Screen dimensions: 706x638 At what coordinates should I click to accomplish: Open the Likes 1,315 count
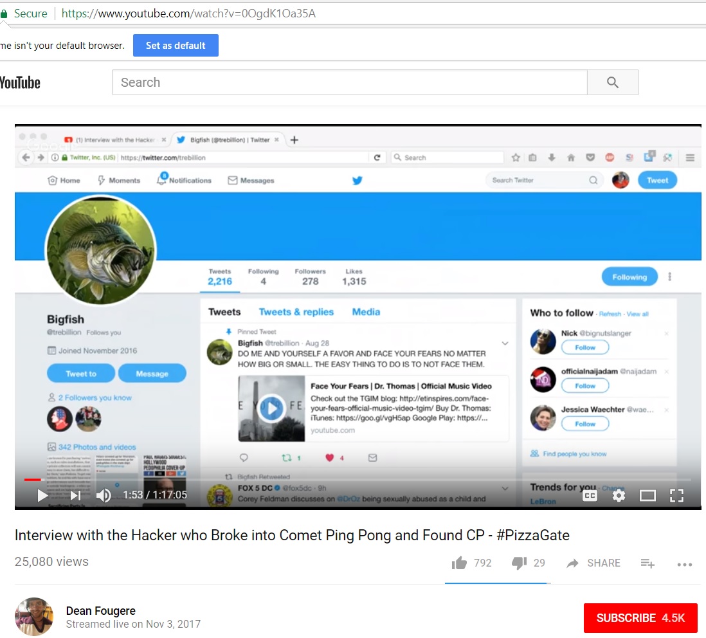tap(354, 277)
